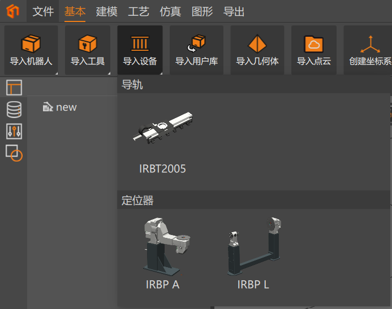This screenshot has height=309, width=392.
Task: Click the IRBP L label
Action: 253,285
